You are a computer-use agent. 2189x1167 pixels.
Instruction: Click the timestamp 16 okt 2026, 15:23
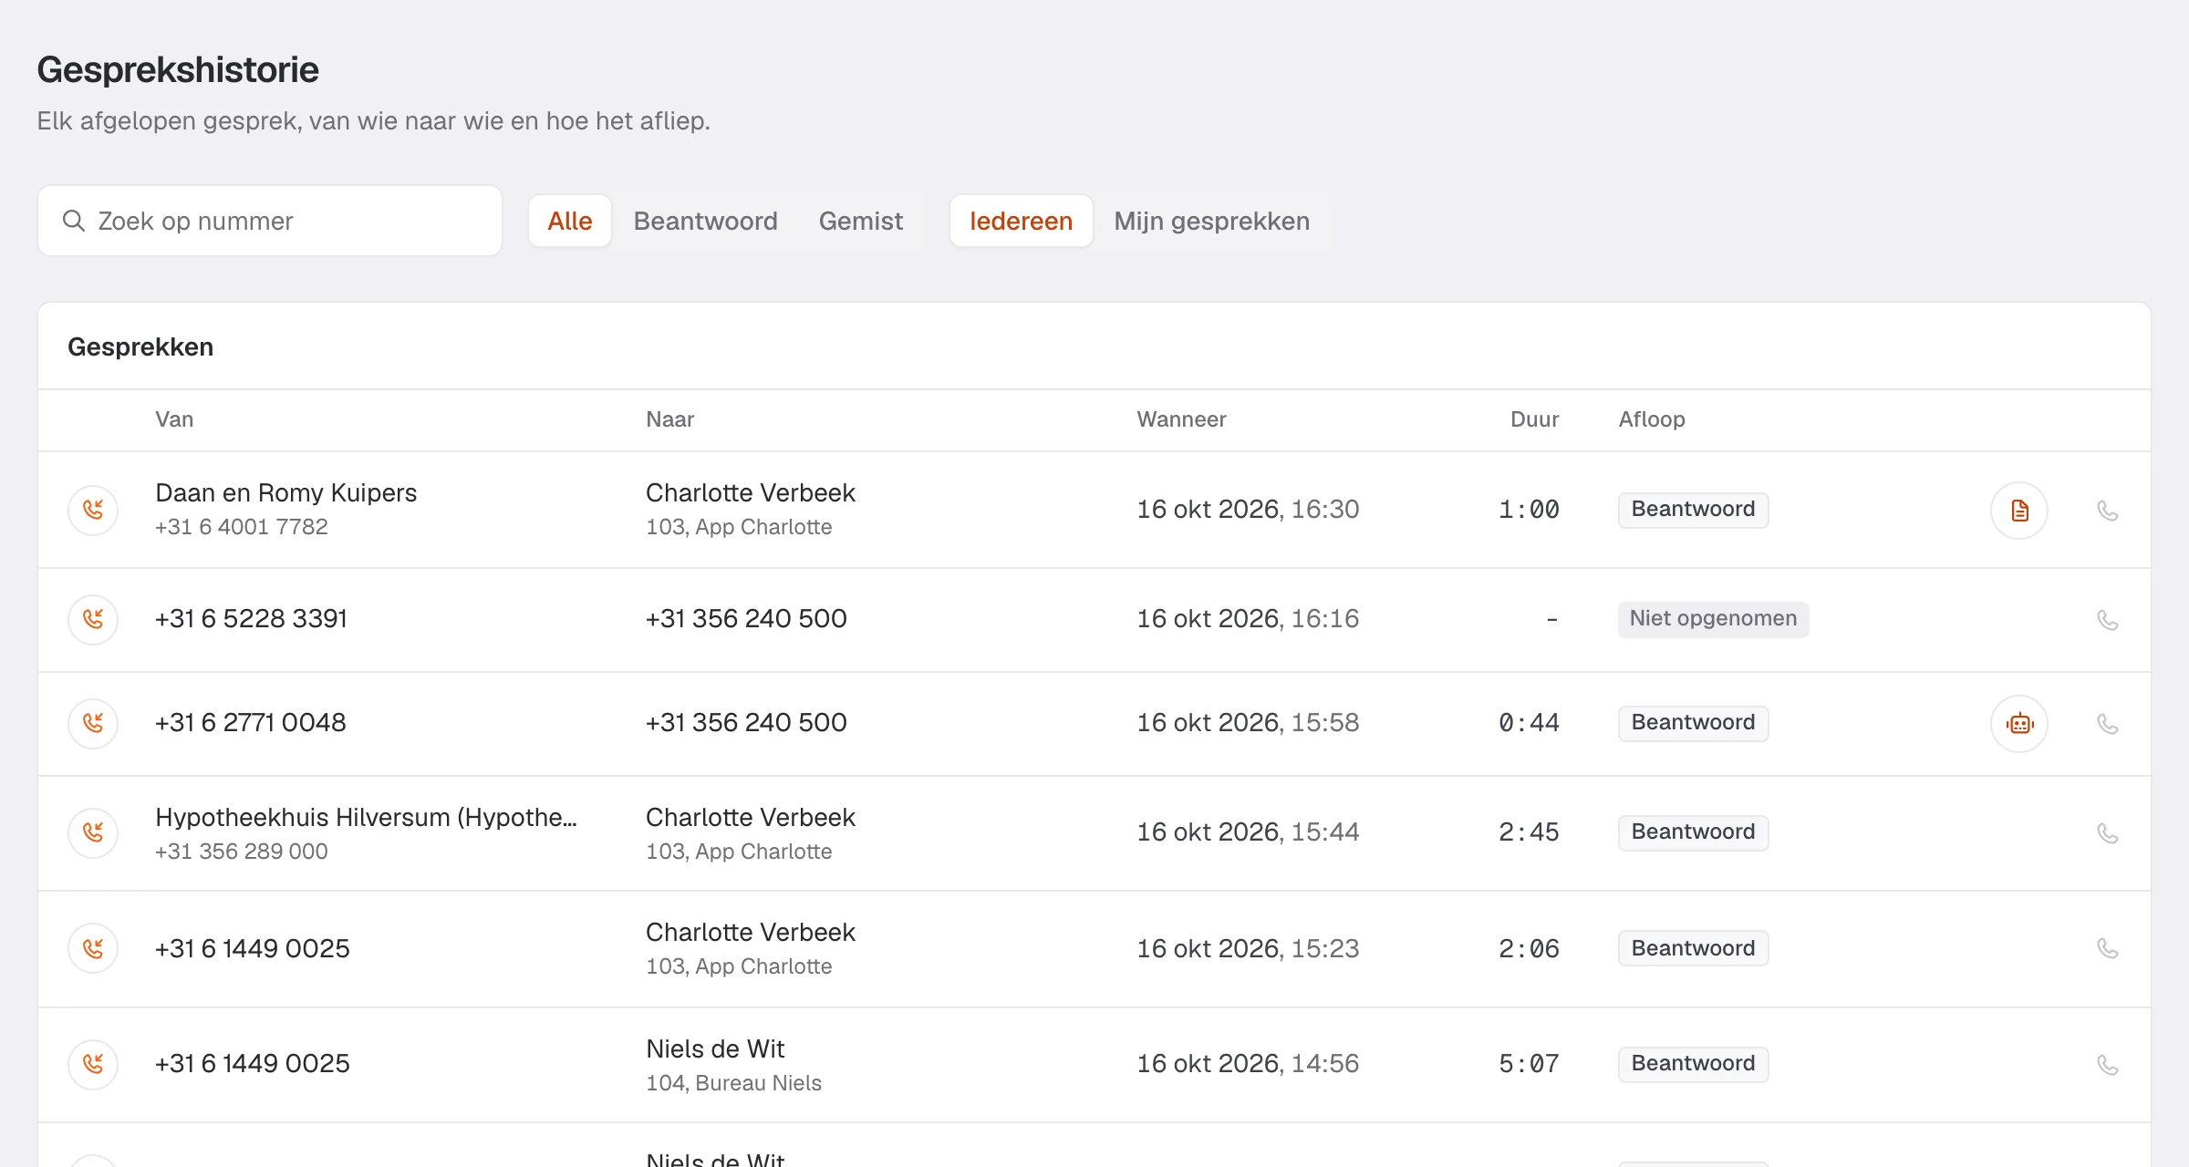(x=1248, y=948)
